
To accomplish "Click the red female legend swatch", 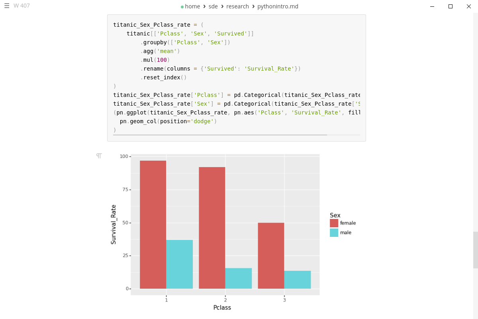I will [334, 223].
